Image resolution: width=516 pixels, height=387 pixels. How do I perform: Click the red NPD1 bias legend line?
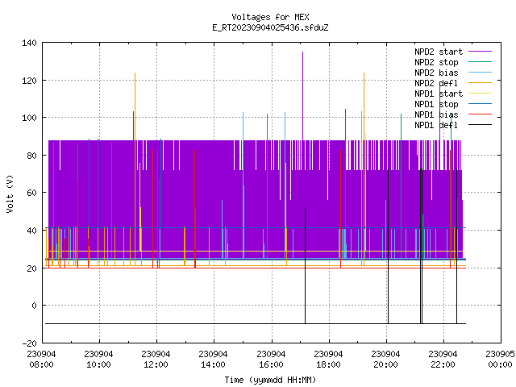pyautogui.click(x=481, y=114)
